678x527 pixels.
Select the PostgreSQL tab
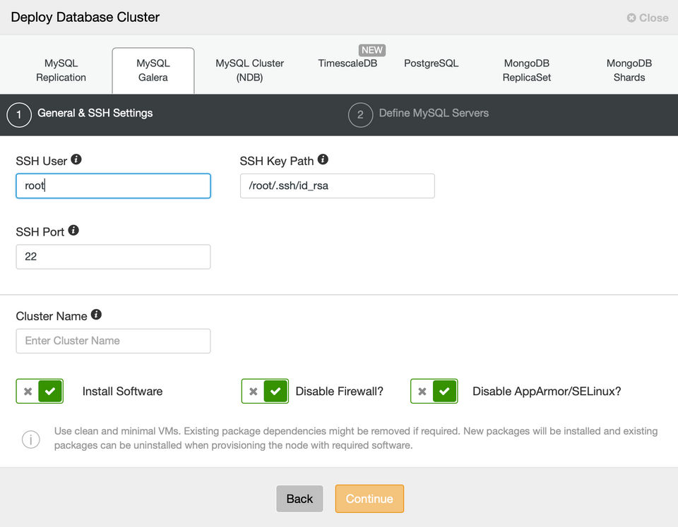click(431, 63)
